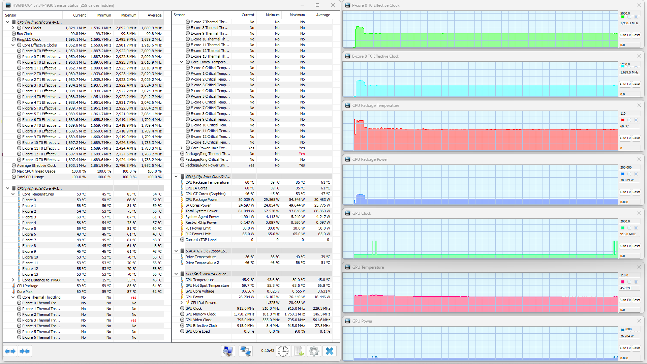
Task: Collapse the Core Effective Clocks group
Action: point(13,45)
